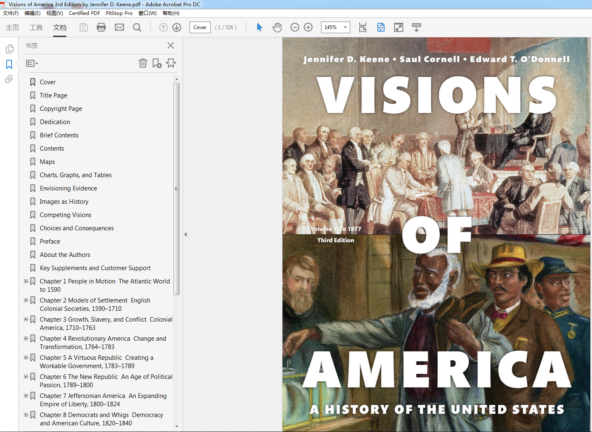592x432 pixels.
Task: Go to the Maps bookmark
Action: 47,162
